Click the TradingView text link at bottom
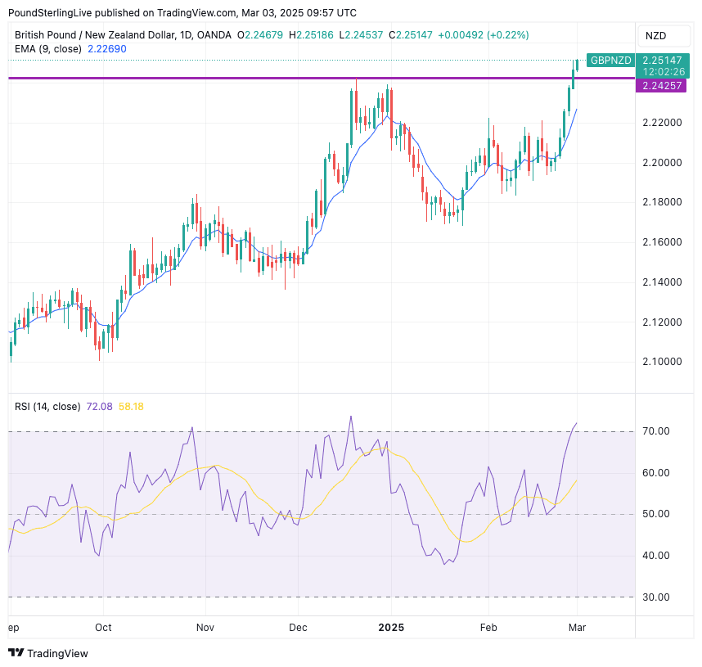The height and width of the screenshot is (667, 702). [x=57, y=653]
